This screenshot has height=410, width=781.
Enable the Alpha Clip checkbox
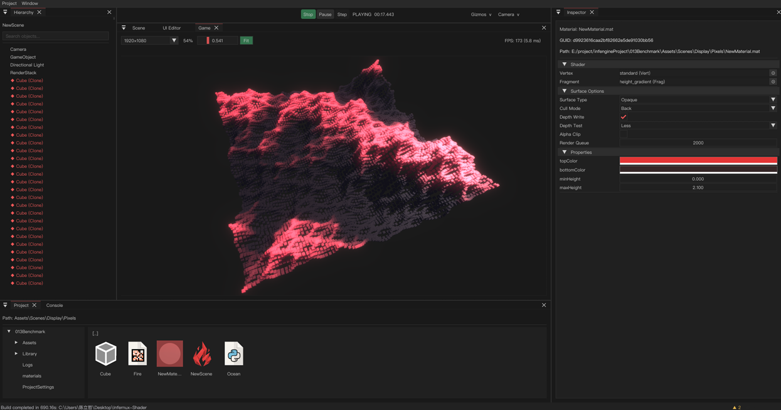[624, 134]
